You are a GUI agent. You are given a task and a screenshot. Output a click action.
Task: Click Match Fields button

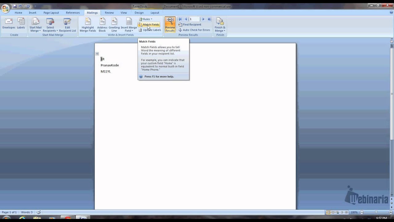pos(149,24)
